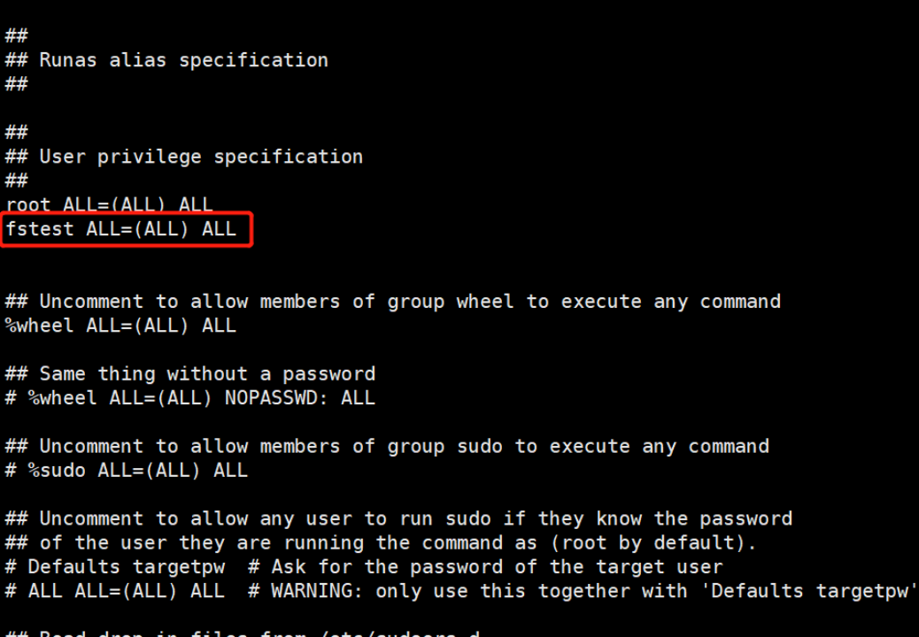
Task: Click 'group wheel' in the Uncomment comment
Action: click(x=450, y=302)
